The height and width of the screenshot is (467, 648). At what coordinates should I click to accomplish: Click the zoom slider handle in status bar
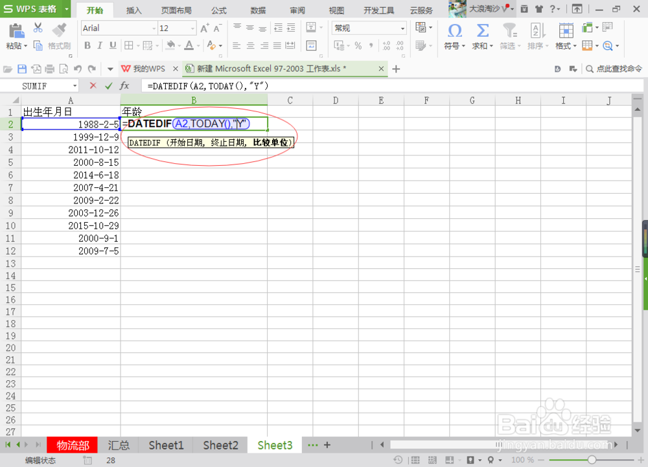pos(592,460)
